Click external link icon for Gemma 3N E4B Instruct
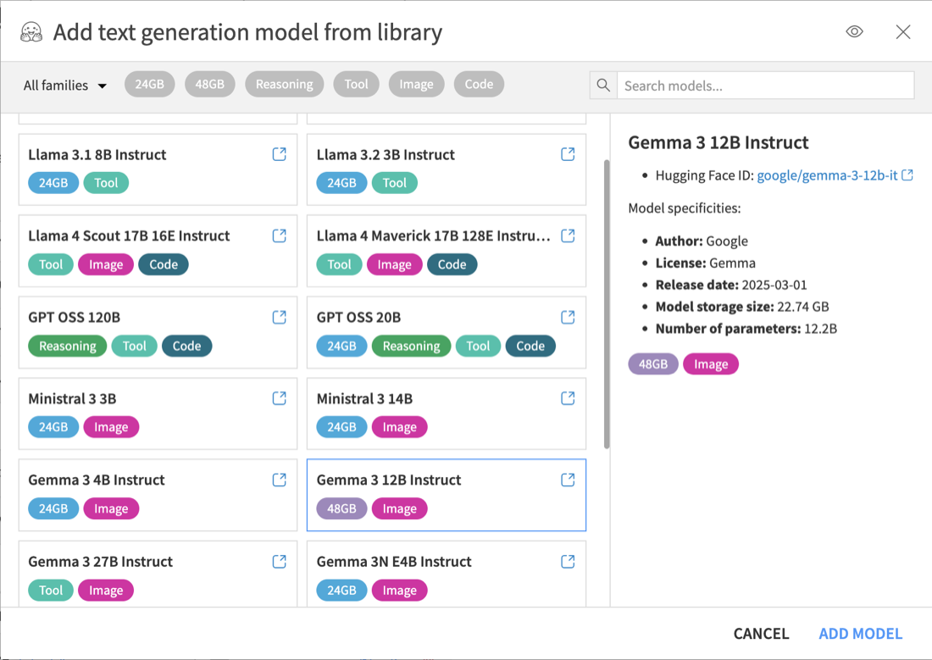The width and height of the screenshot is (932, 660). (568, 561)
